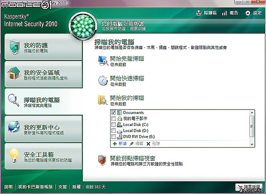This screenshot has width=266, height=194.
Task: Click the scan list scrollbar down arrow
Action: (x=252, y=144)
